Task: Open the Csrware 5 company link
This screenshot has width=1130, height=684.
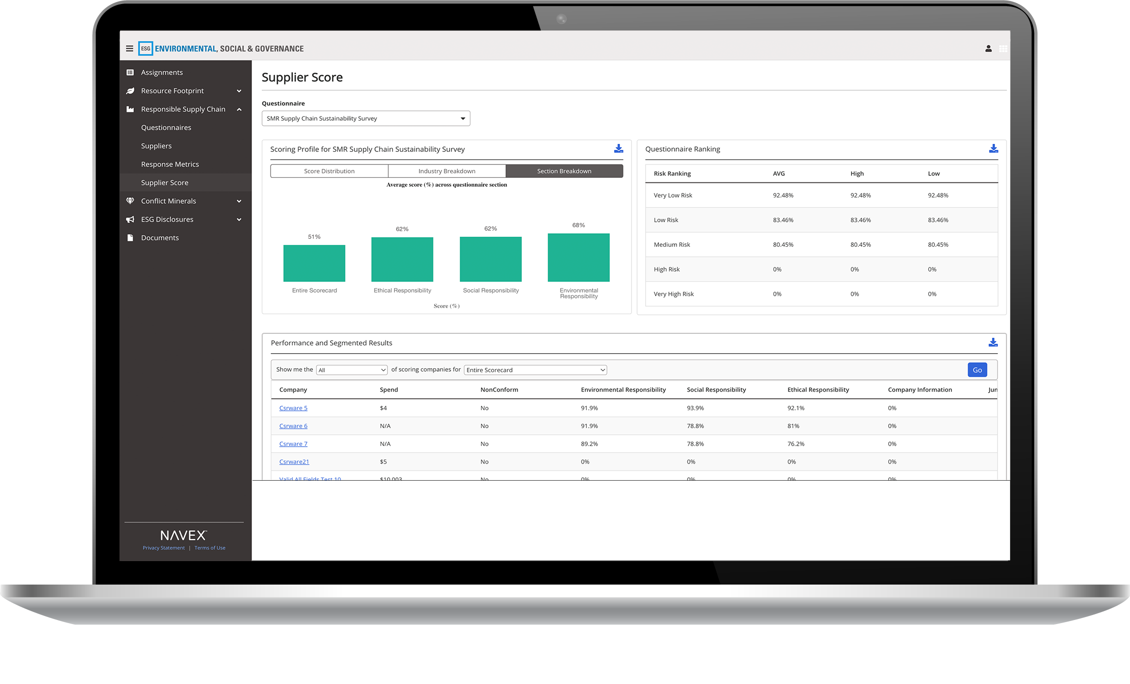Action: click(293, 408)
